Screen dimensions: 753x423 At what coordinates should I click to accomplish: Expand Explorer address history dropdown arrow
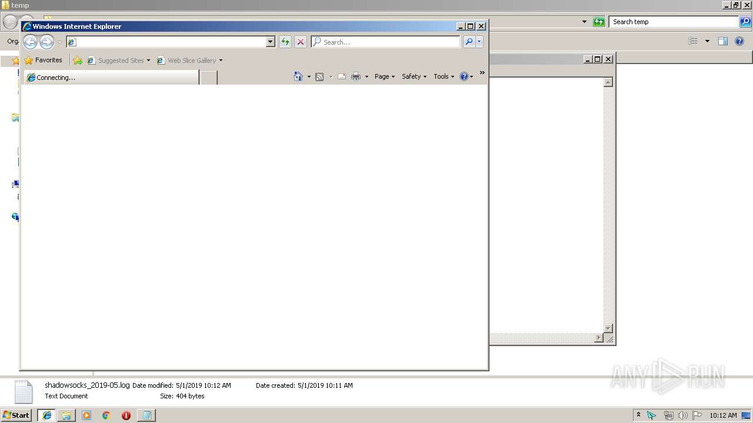pyautogui.click(x=584, y=22)
